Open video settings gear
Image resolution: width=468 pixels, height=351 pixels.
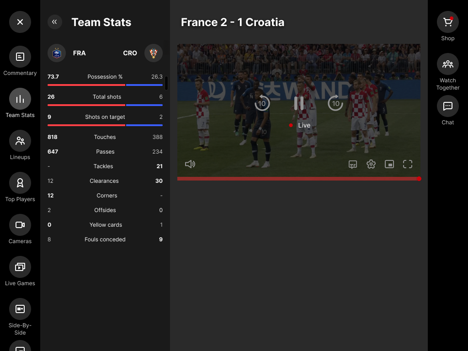tap(371, 164)
